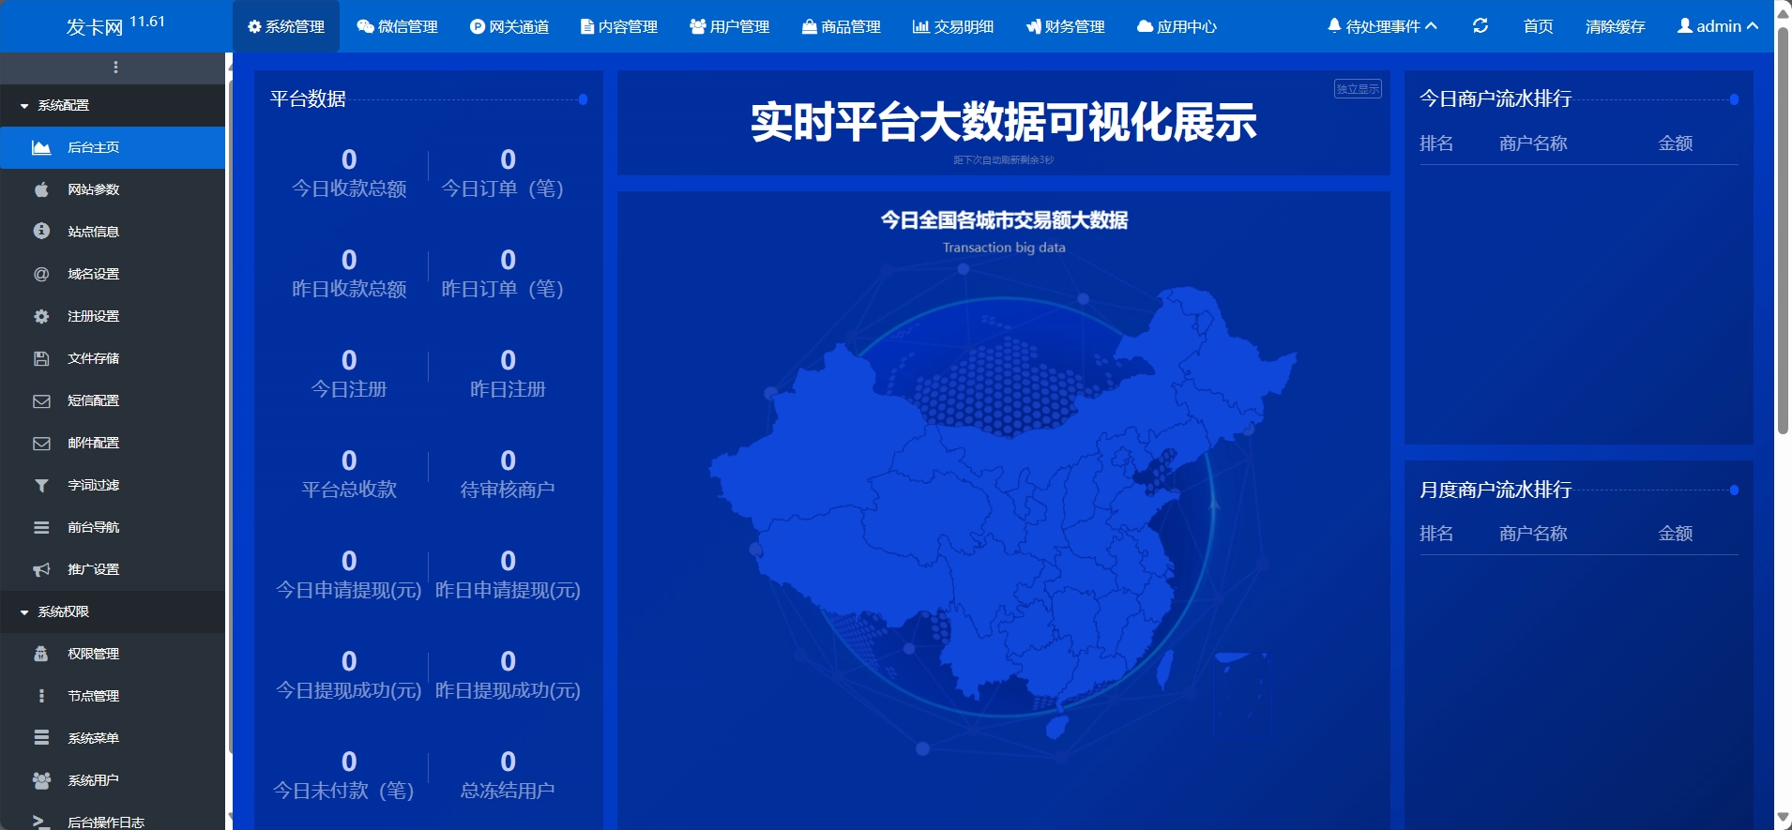Open the 交易明细 top menu
This screenshot has width=1792, height=830.
953,26
